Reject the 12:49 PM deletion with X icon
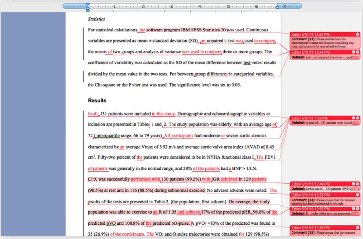The height and width of the screenshot is (239, 363). [x=357, y=184]
